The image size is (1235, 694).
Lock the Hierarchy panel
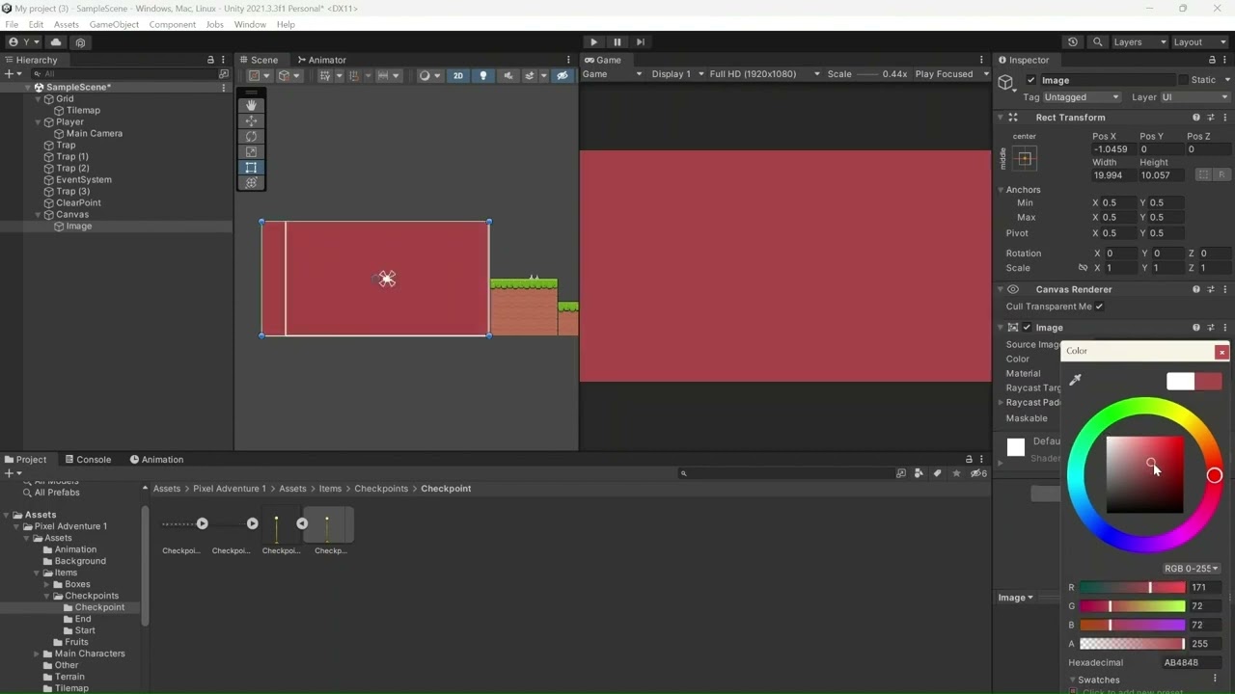tap(210, 60)
